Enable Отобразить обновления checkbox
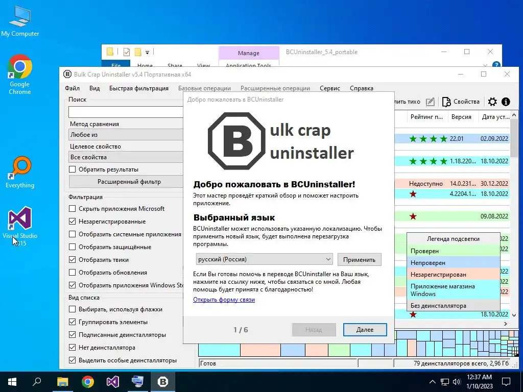The height and width of the screenshot is (392, 523). (72, 273)
